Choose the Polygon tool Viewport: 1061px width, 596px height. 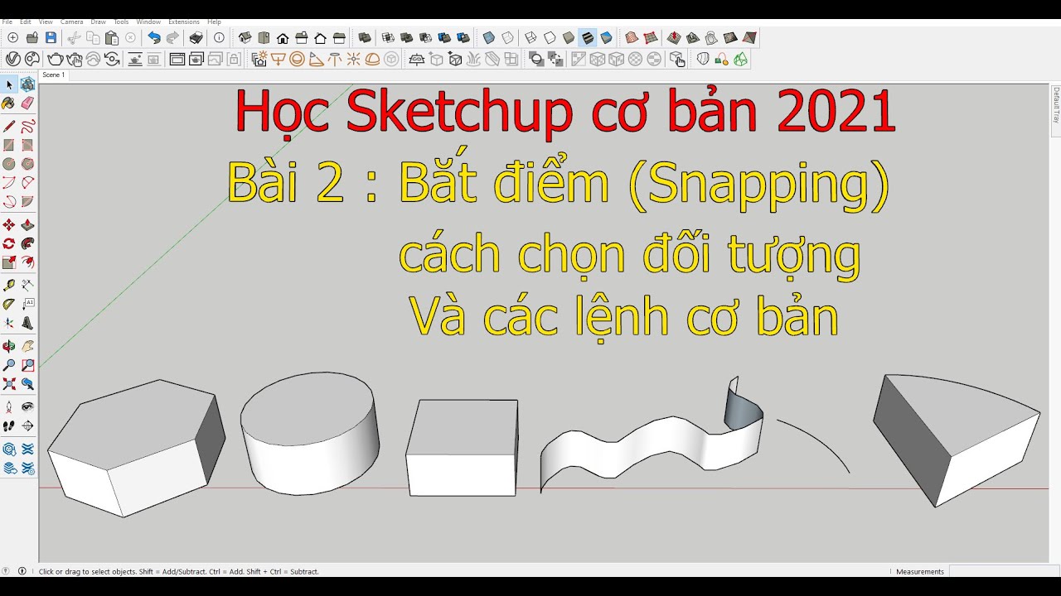[27, 164]
